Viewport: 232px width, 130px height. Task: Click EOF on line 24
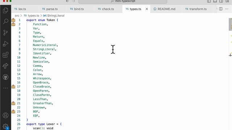(x=36, y=116)
